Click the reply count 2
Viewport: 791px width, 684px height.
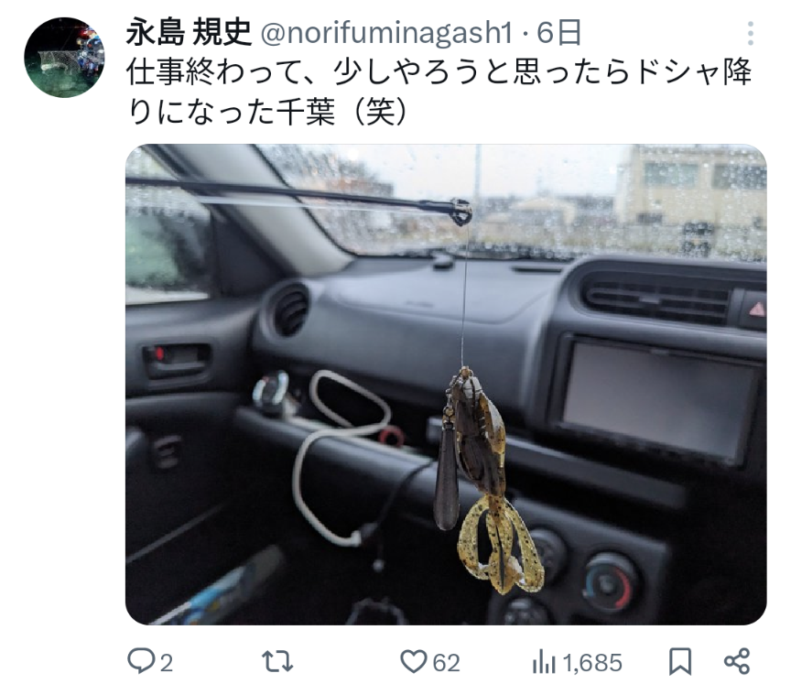point(167,662)
